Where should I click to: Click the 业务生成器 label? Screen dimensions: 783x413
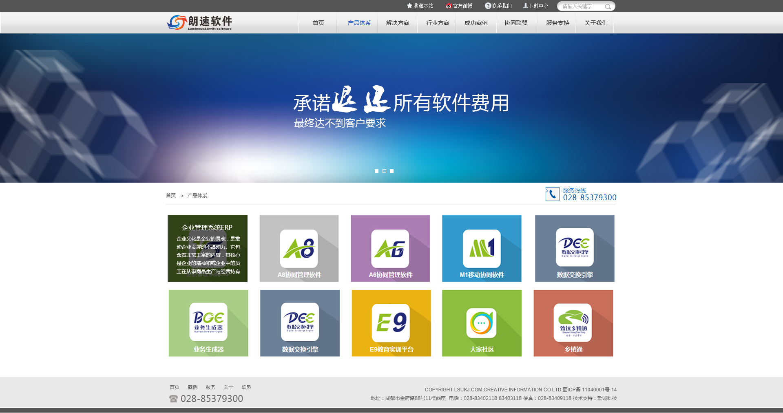[208, 349]
